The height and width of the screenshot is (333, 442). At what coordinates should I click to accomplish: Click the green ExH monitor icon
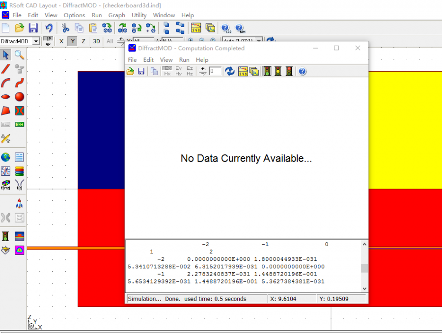19,124
